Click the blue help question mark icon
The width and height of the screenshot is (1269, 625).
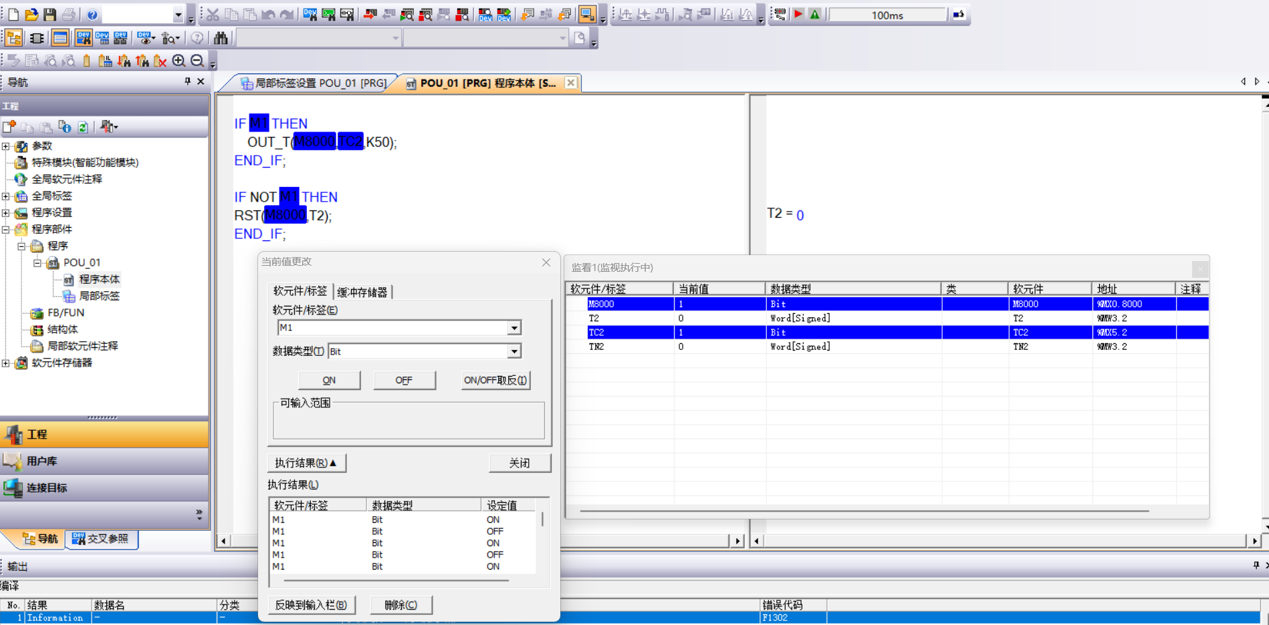point(92,14)
